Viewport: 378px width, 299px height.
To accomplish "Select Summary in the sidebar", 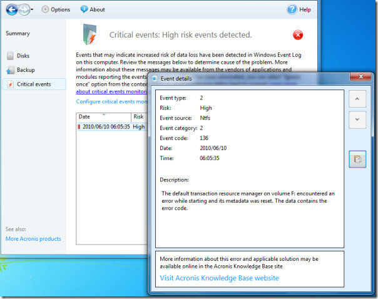I will (18, 33).
